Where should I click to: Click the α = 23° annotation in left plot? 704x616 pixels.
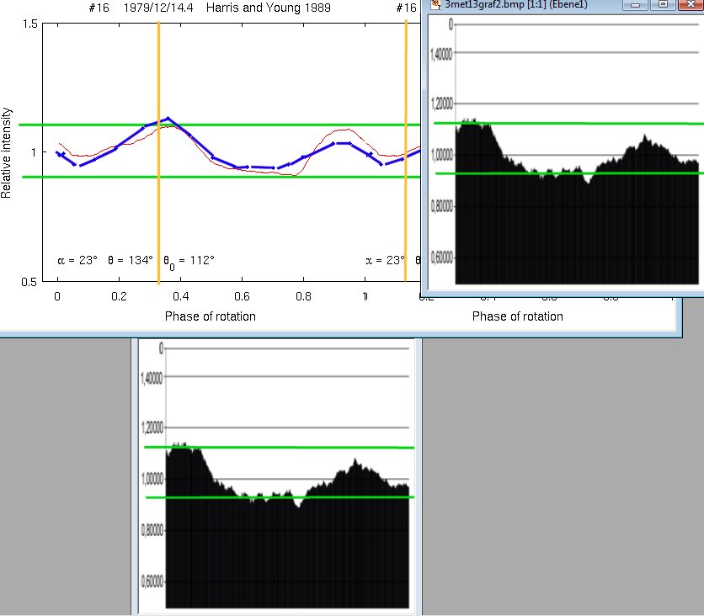[x=77, y=261]
